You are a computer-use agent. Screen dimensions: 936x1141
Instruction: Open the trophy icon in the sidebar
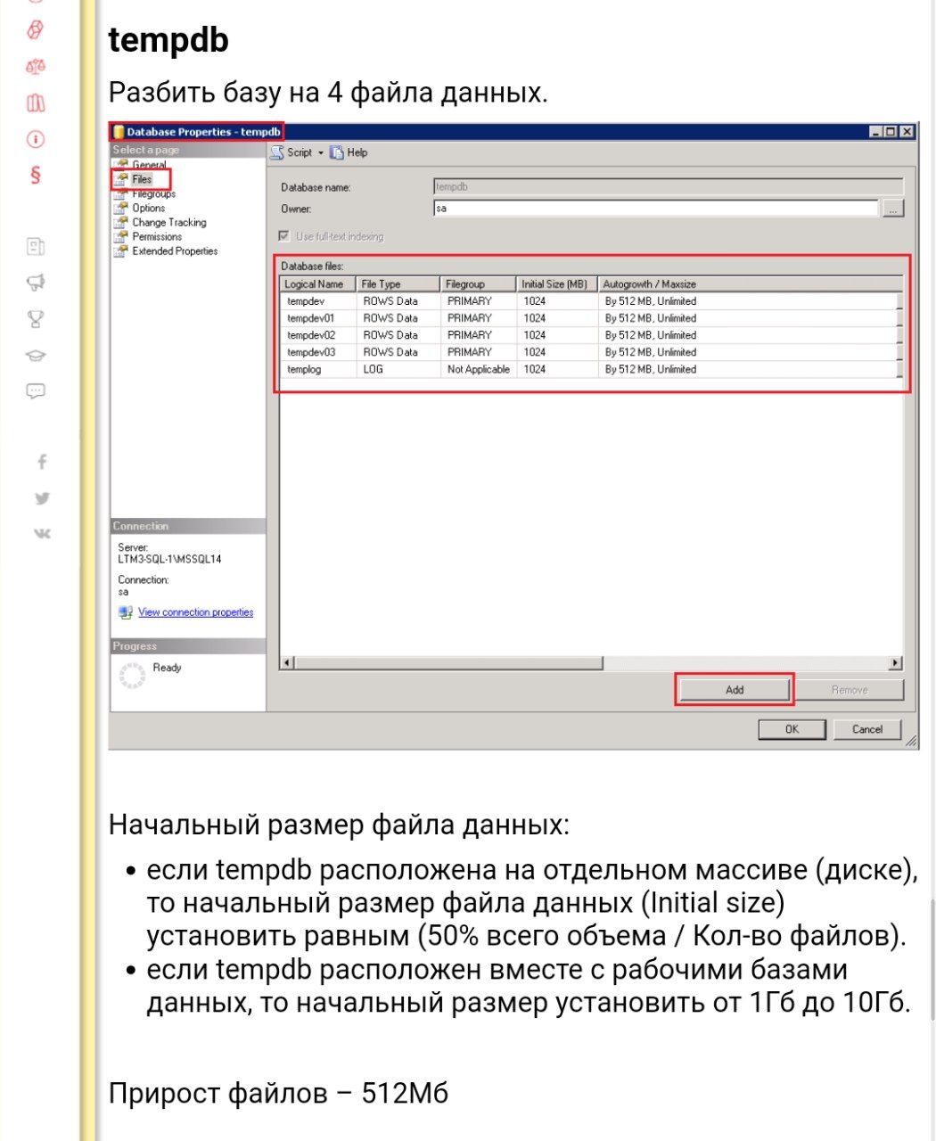(36, 319)
